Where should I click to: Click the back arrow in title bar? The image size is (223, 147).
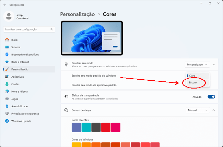point(5,5)
